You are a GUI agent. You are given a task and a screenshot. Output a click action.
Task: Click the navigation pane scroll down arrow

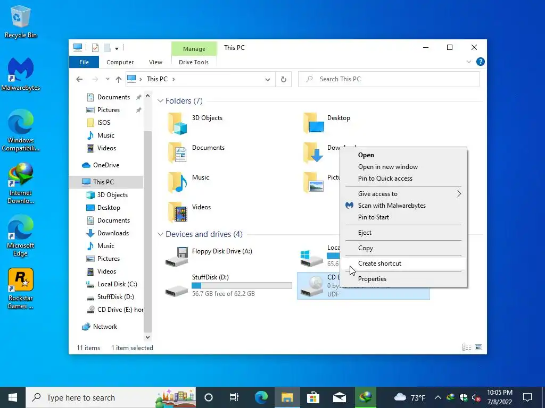coord(147,337)
